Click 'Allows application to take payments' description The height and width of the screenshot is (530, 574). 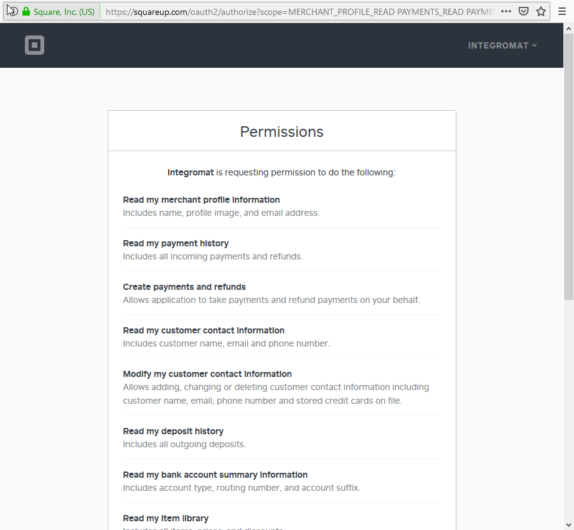point(271,300)
